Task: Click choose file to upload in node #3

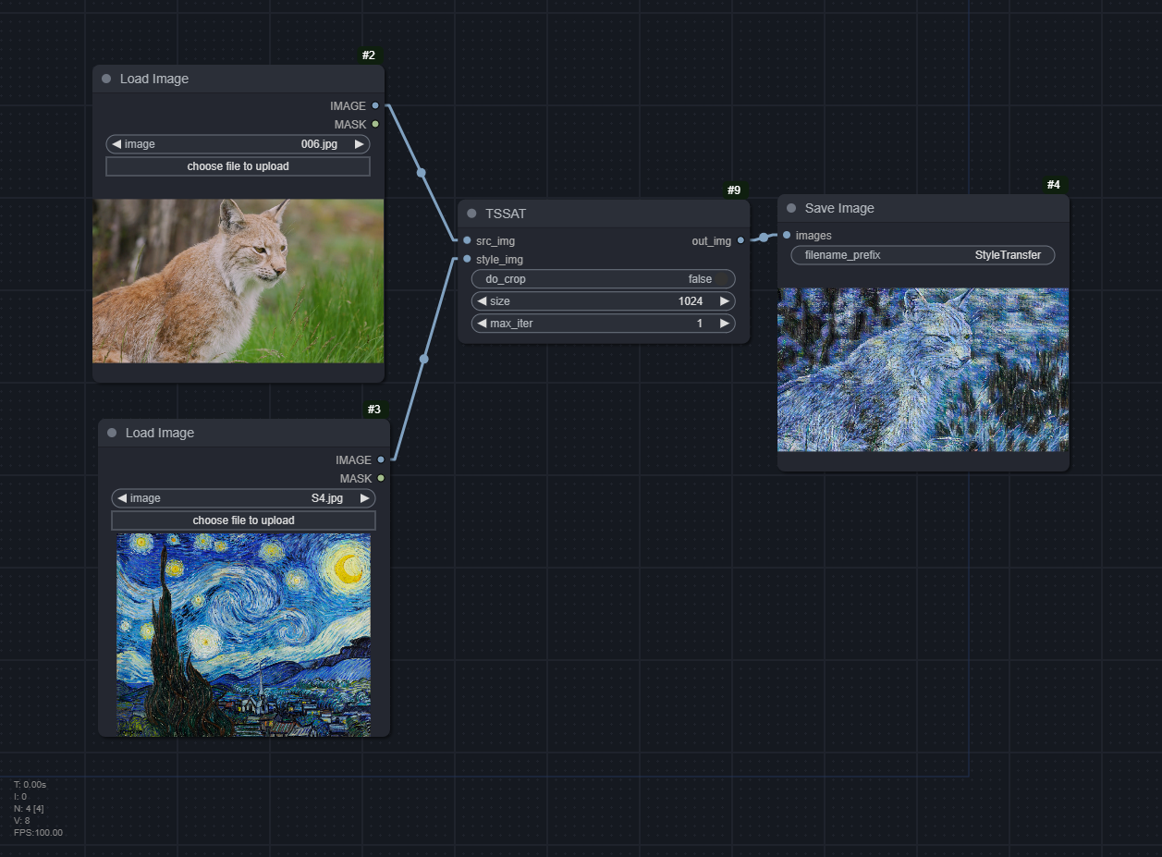Action: [x=244, y=520]
